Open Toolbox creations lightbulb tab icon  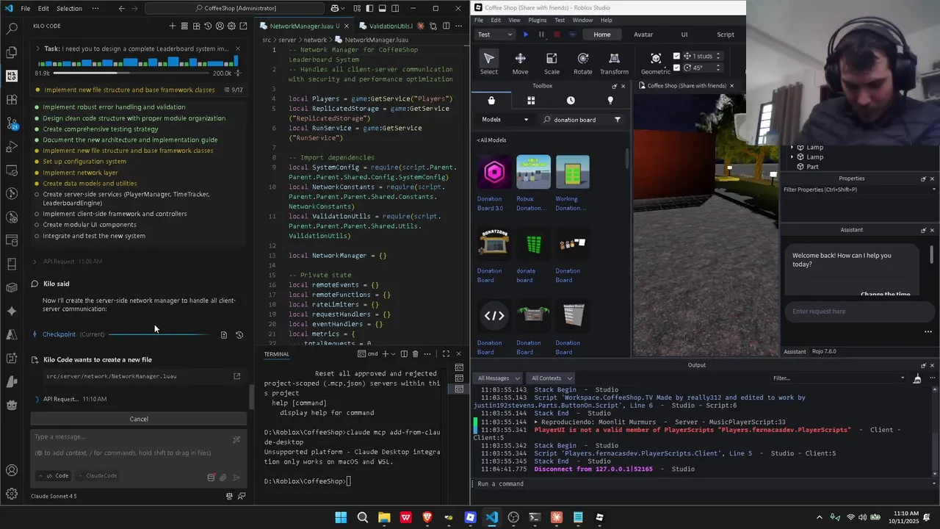610,101
